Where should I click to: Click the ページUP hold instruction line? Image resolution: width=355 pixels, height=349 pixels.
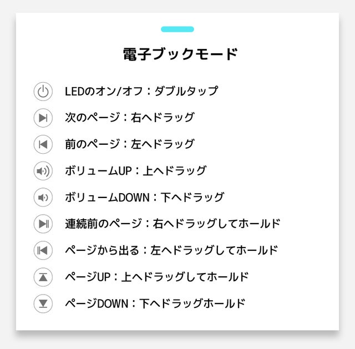tap(156, 276)
